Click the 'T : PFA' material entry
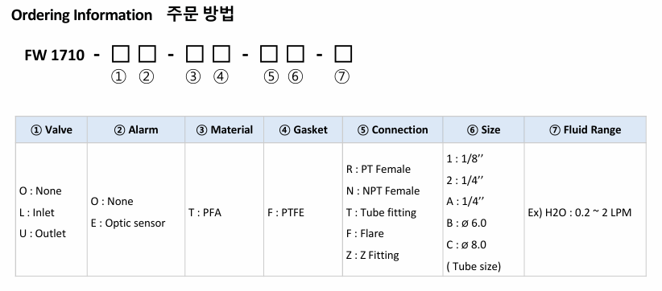Viewport: 662px width, 291px height. (x=205, y=213)
